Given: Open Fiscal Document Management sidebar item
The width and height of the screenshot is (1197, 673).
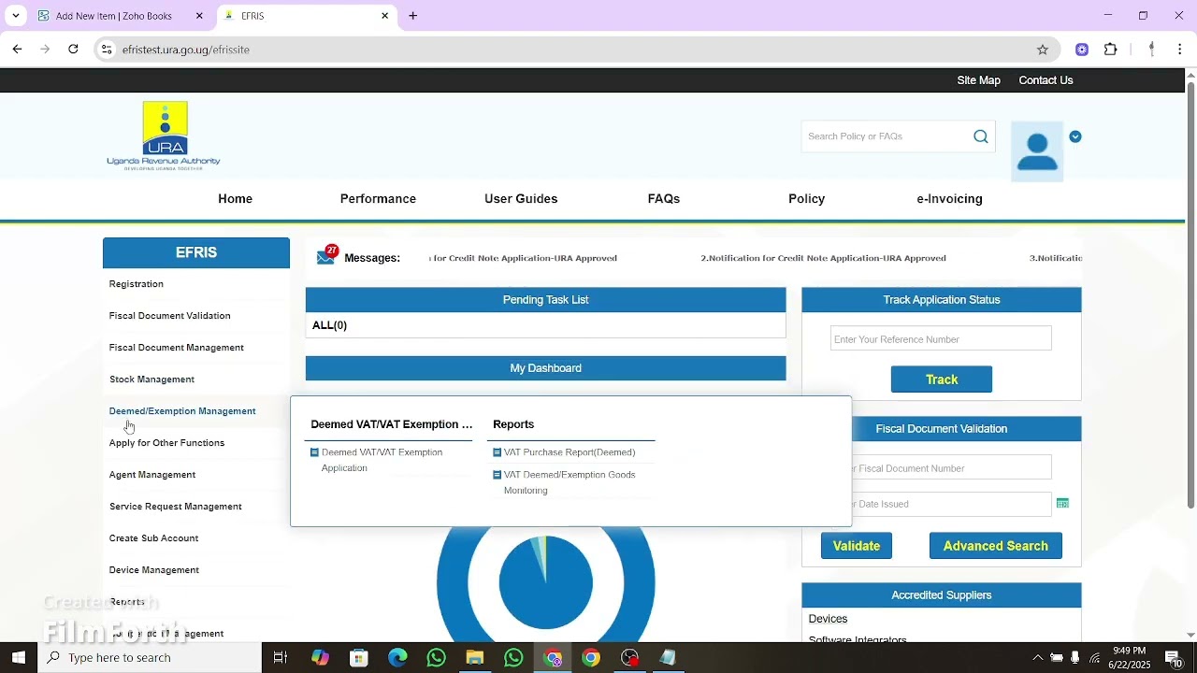Looking at the screenshot, I should click(176, 348).
